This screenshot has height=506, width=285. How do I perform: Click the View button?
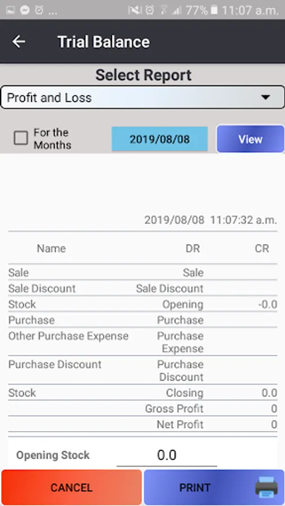click(x=250, y=139)
